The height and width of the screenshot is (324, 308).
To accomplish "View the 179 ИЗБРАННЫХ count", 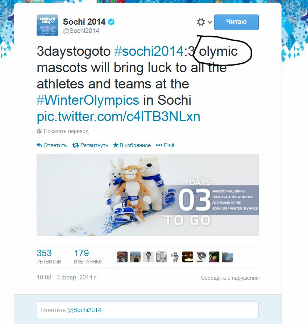I will coord(88,257).
